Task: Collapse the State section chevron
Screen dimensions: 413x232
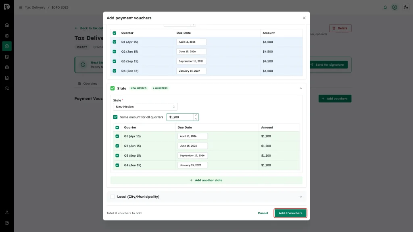Action: (x=301, y=88)
